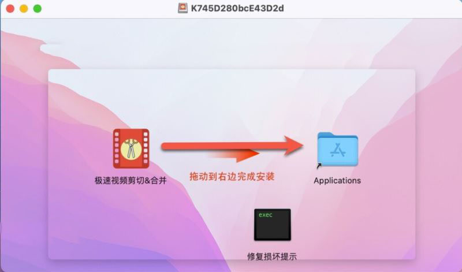Click the scissors emblem inside the film icon
Viewport: 462px width, 272px height.
(129, 149)
